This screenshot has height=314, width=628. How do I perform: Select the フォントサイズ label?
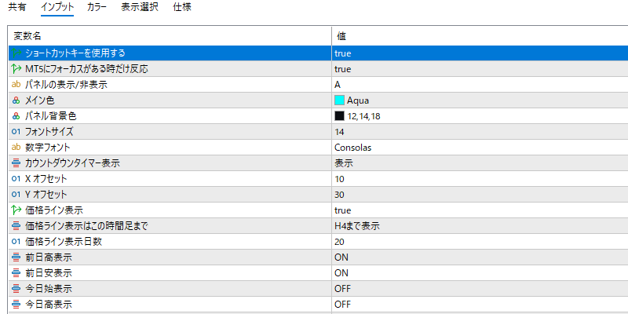pos(49,132)
